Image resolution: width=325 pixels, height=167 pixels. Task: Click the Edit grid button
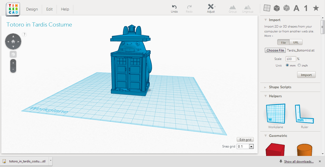pyautogui.click(x=245, y=139)
